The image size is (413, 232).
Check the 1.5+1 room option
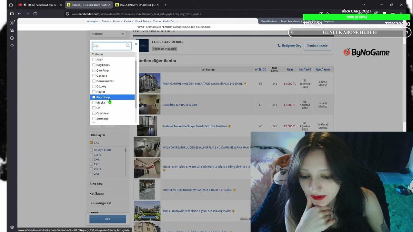coord(91,155)
